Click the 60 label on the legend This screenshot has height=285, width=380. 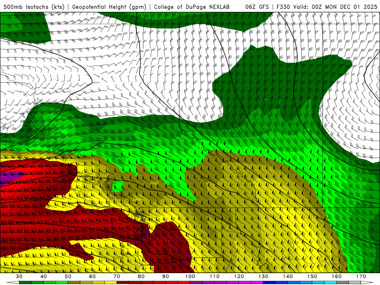[x=92, y=276]
